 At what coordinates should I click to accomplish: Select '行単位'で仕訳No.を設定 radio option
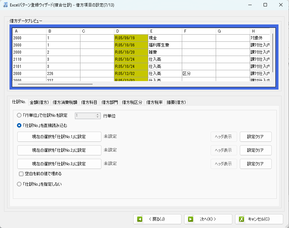click(19, 115)
